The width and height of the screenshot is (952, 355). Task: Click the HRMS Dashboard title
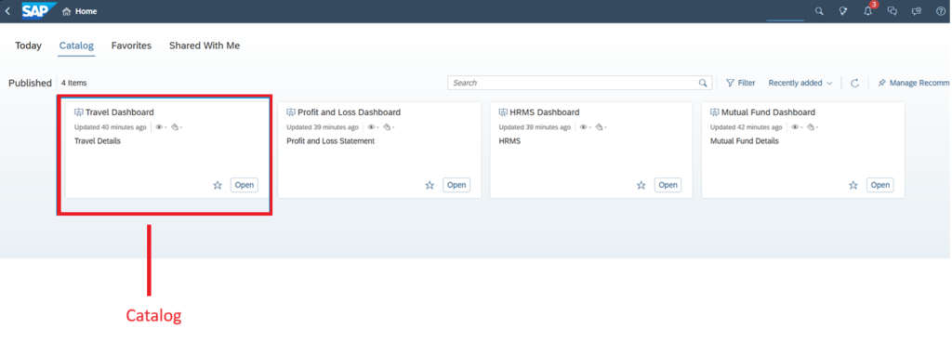(x=545, y=112)
